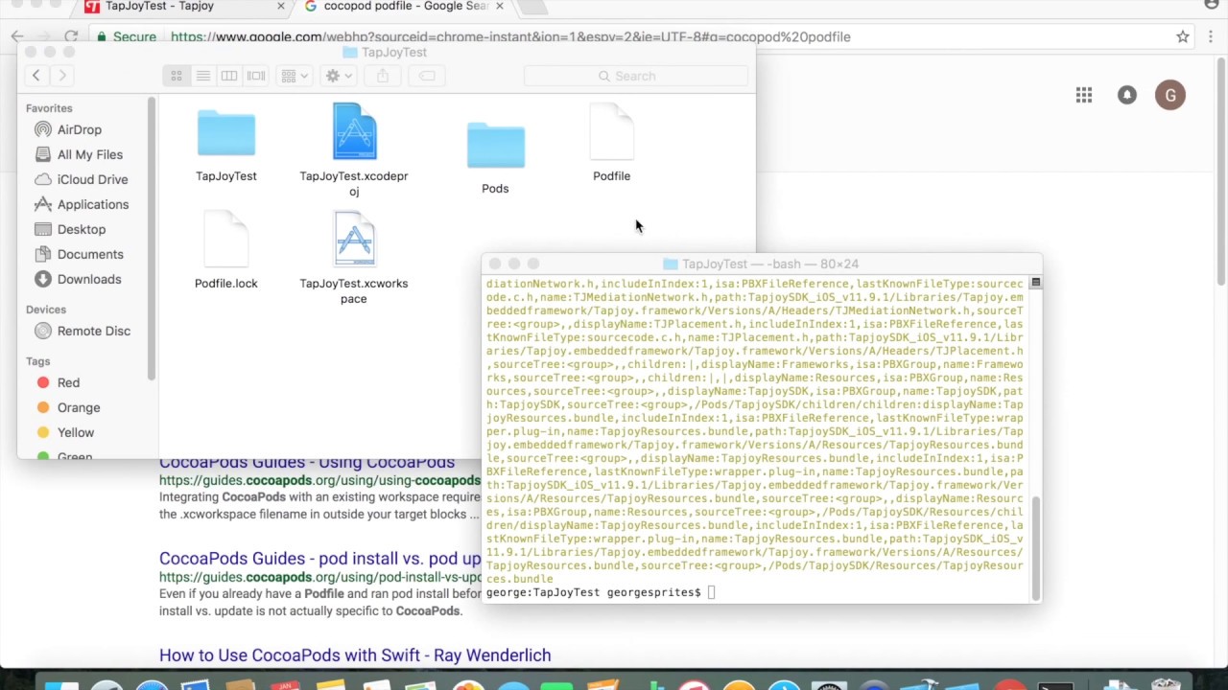Reload the Chrome page
This screenshot has width=1228, height=690.
click(x=71, y=36)
